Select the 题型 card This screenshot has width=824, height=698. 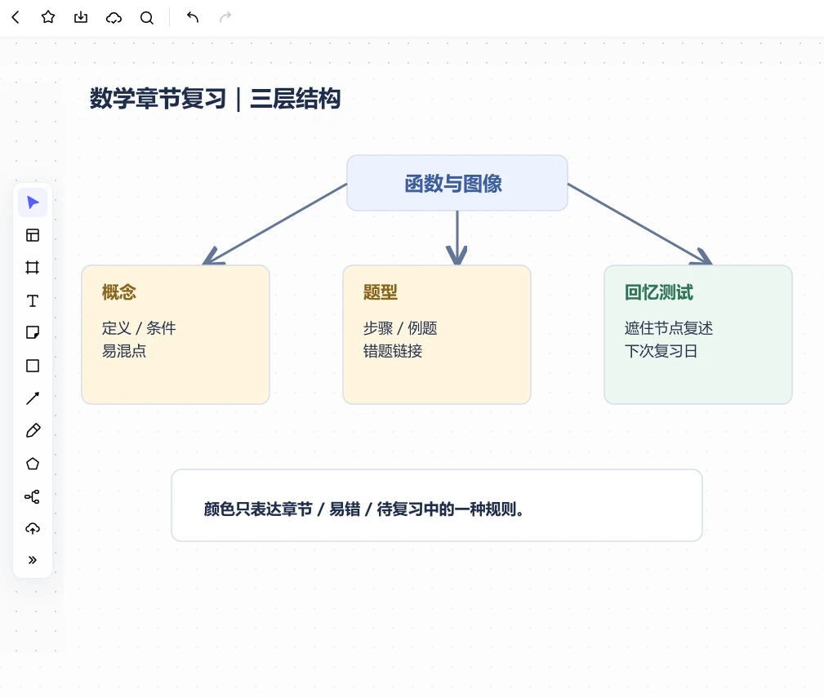pos(437,335)
